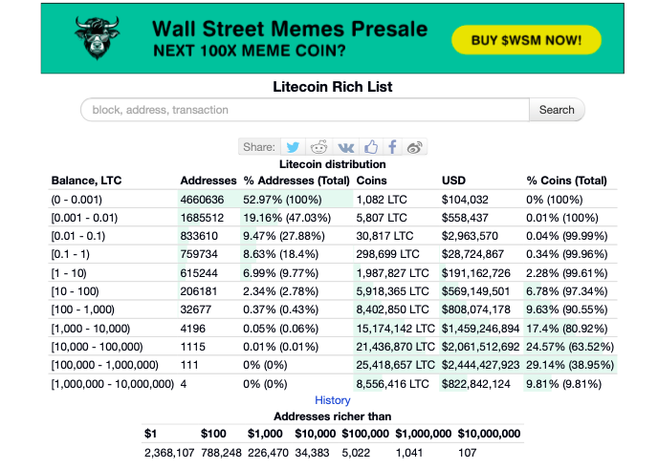Select the [0.001 - 0.01) balance row label
Viewport: 658px width, 469px height.
[x=84, y=218]
